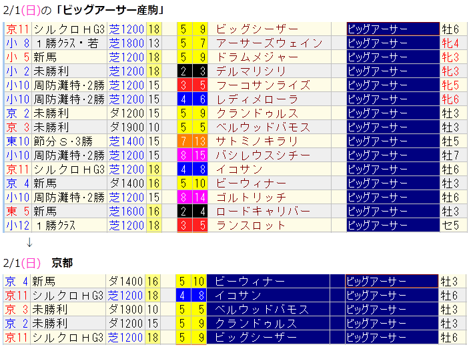Click horse name デルマリシリ
469x347 pixels.
coord(252,71)
